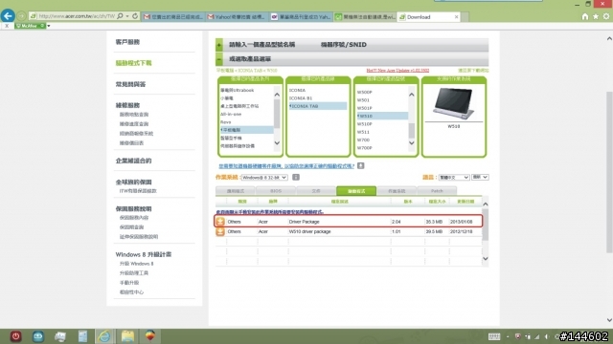613x344 pixels.
Task: Switch to the Yahoo browser tab
Action: [x=238, y=17]
